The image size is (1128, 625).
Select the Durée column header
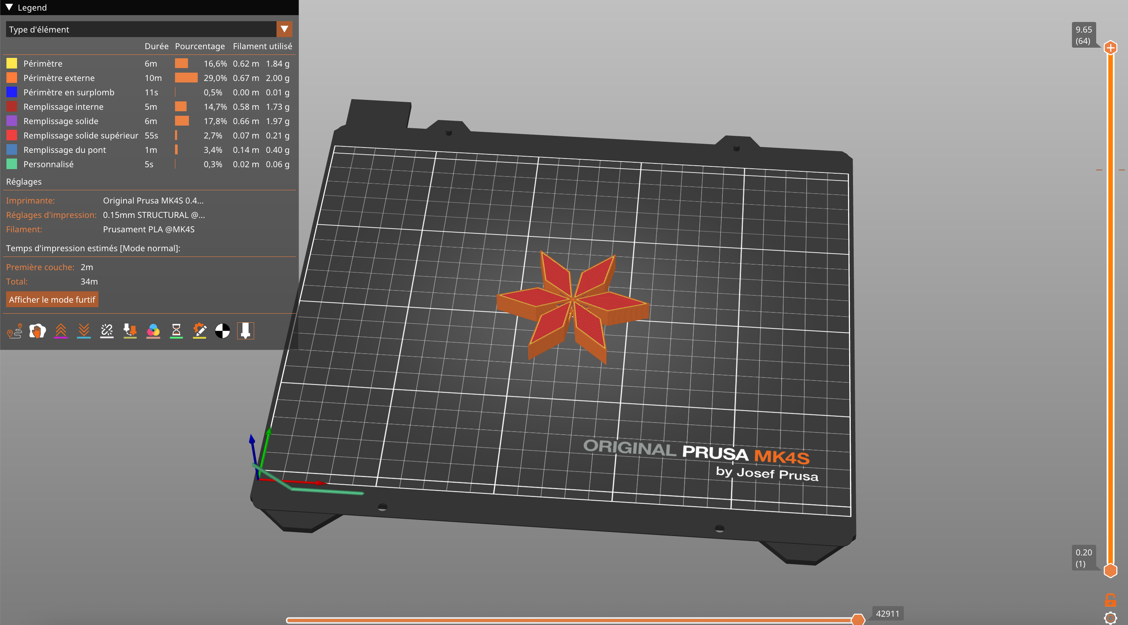156,46
